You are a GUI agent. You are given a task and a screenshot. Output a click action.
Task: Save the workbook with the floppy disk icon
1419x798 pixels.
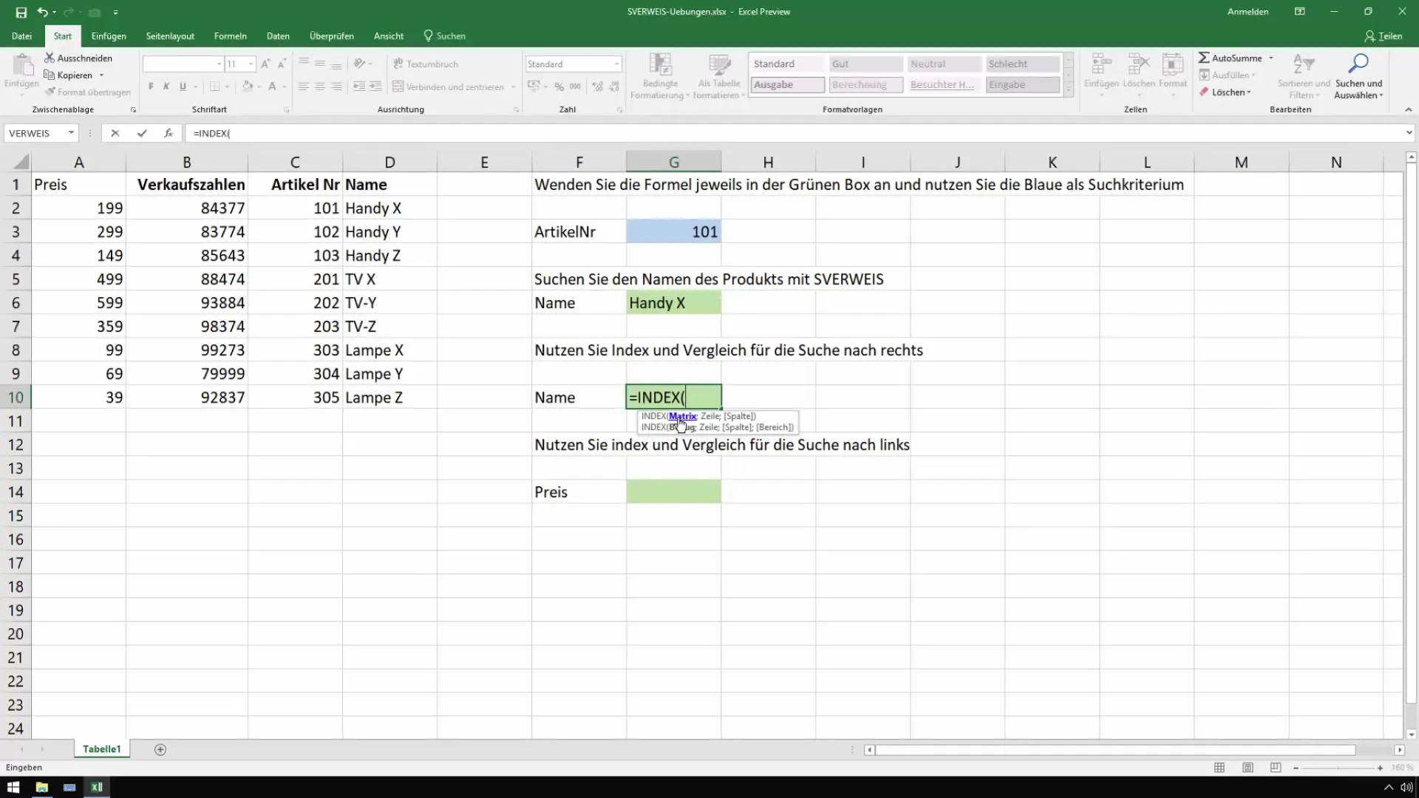click(21, 12)
